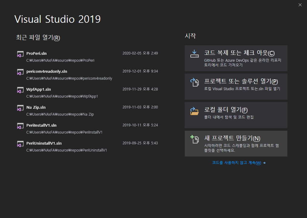
Task: Click the GitHub or Azure DevOps description text
Action: pos(243,62)
